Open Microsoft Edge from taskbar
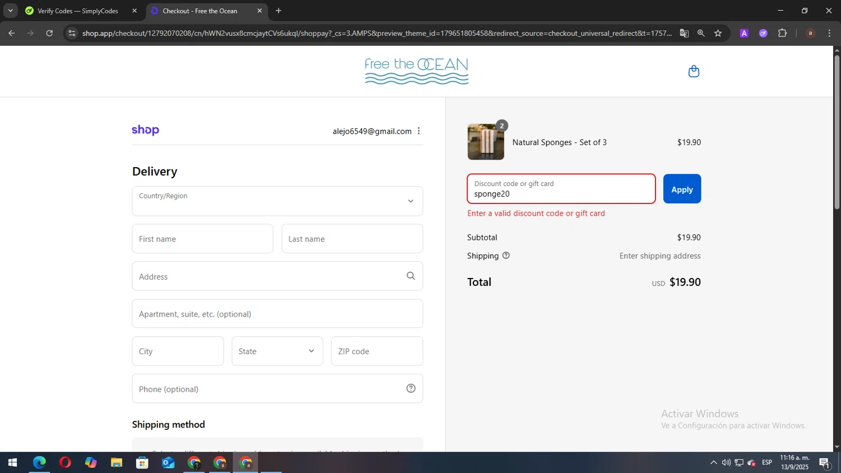The height and width of the screenshot is (473, 841). 39,463
